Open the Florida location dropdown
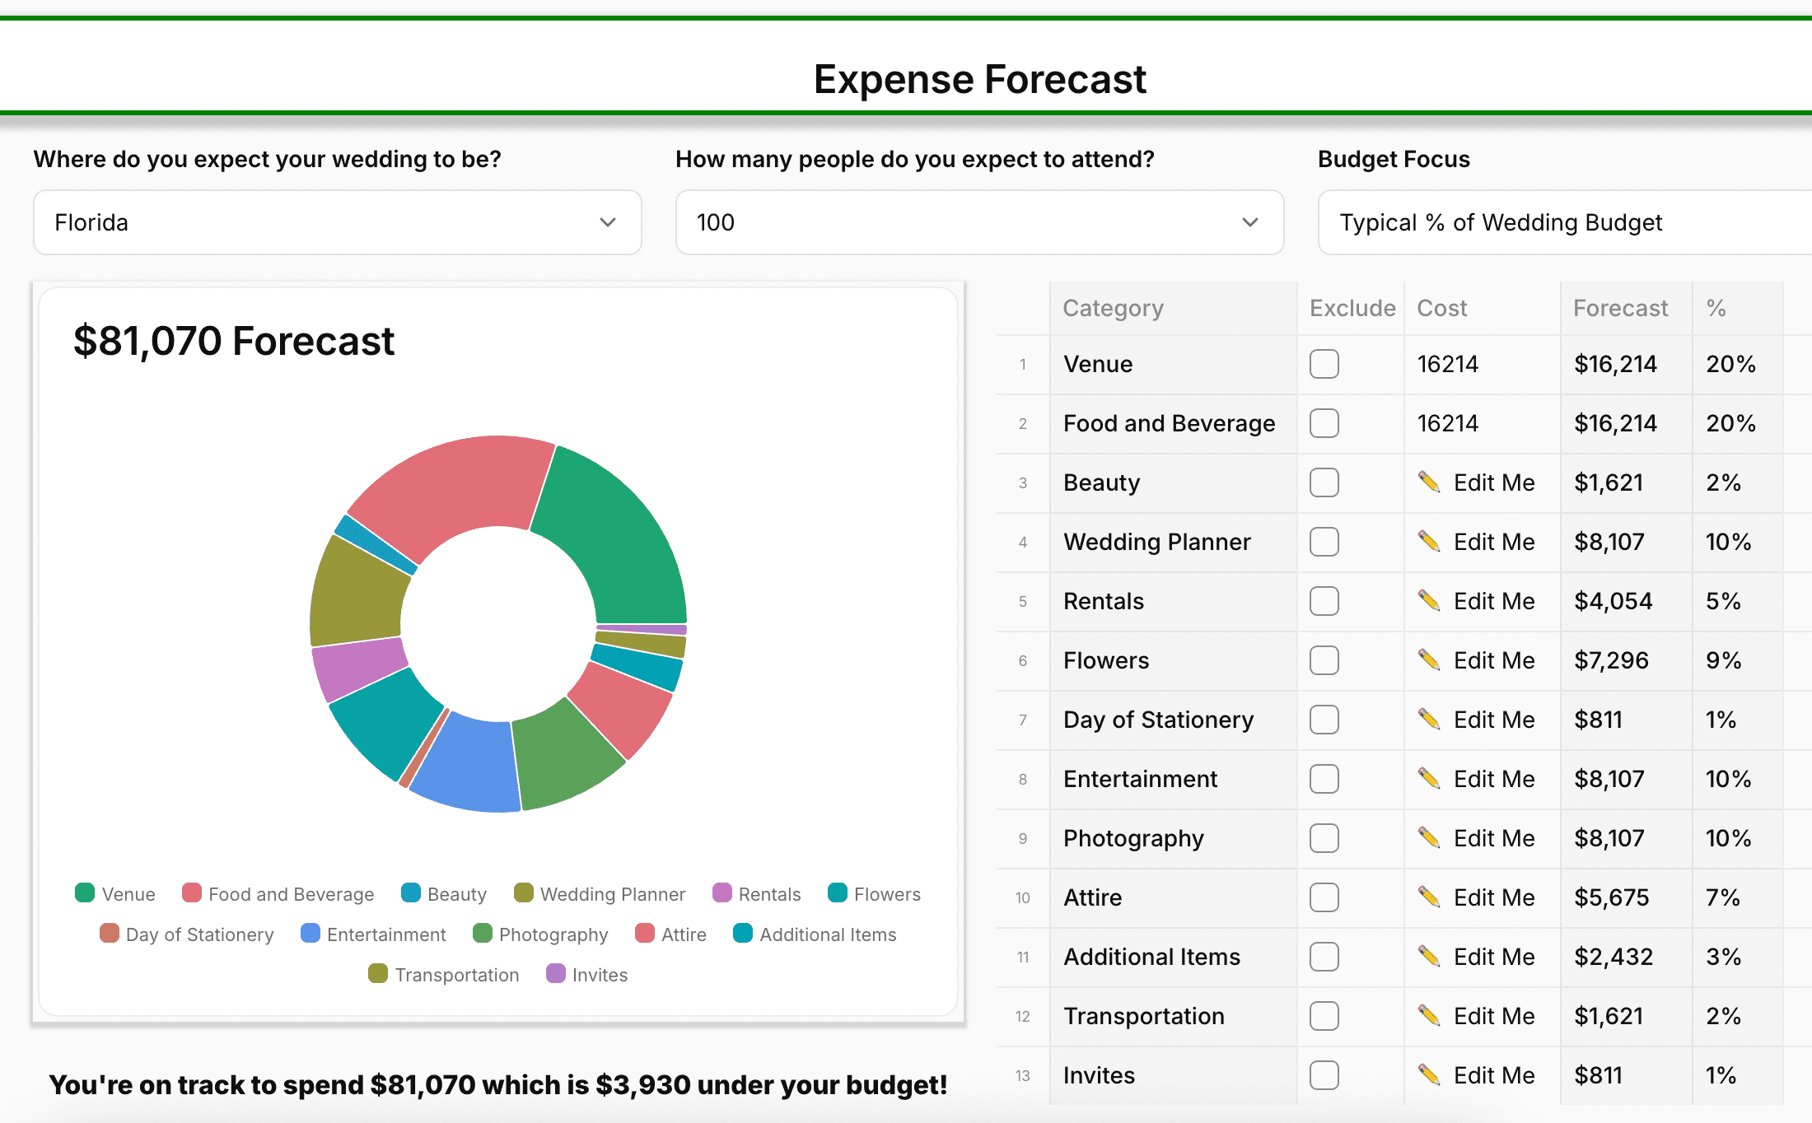This screenshot has width=1812, height=1123. click(337, 222)
